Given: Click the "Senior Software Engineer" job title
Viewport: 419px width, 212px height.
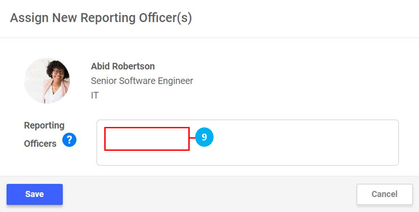Looking at the screenshot, I should tap(142, 81).
